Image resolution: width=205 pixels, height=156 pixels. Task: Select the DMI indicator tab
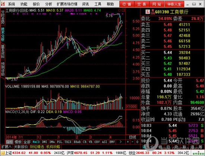pyautogui.click(x=44, y=142)
